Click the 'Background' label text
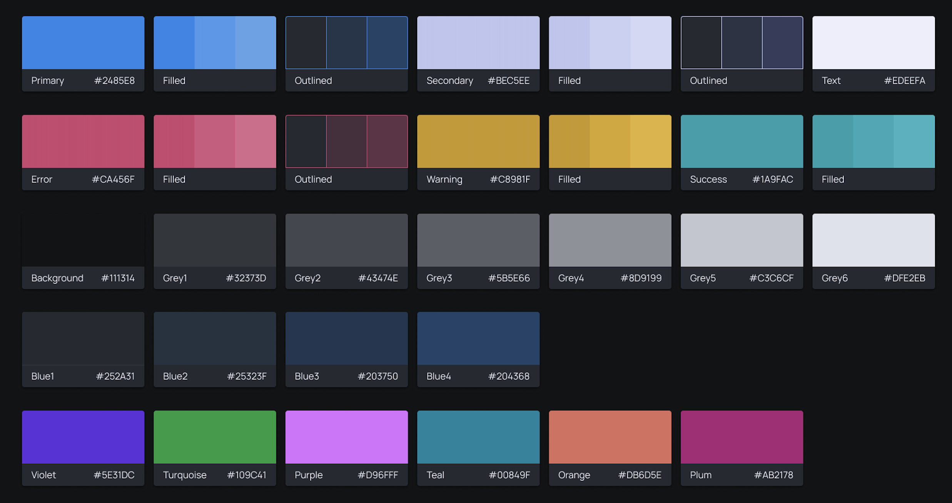 pyautogui.click(x=57, y=278)
